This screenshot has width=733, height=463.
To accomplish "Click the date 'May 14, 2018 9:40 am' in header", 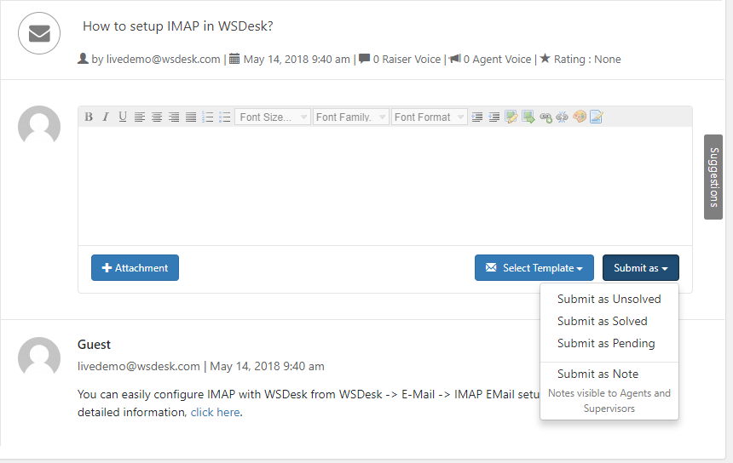I will point(297,60).
